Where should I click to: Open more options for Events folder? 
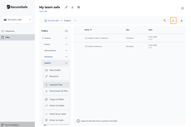[x=66, y=44]
